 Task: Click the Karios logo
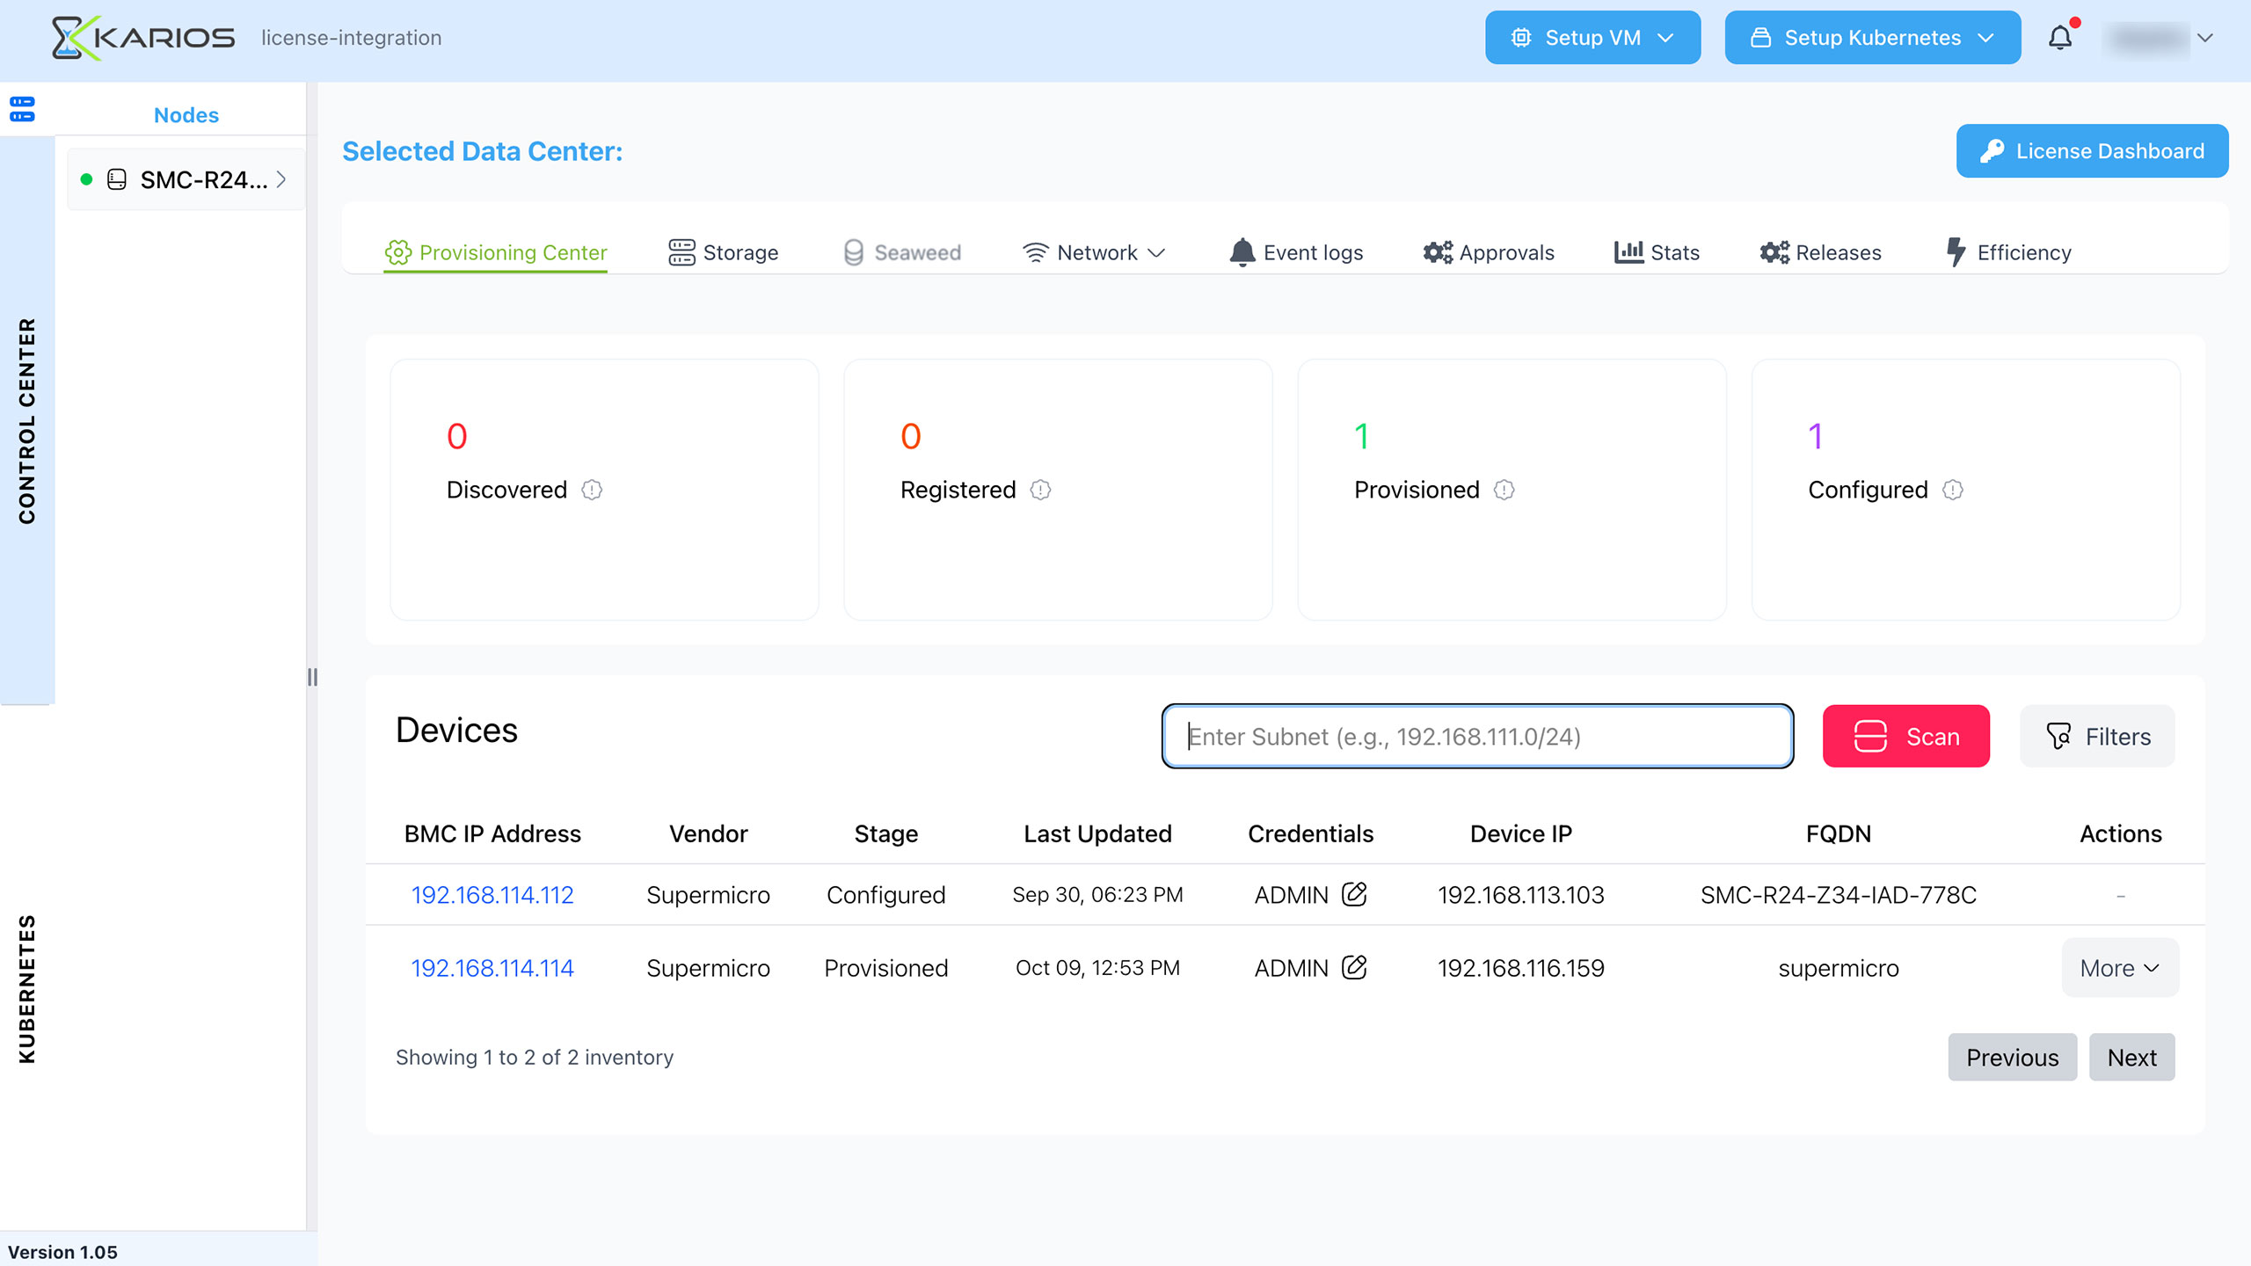[x=143, y=38]
